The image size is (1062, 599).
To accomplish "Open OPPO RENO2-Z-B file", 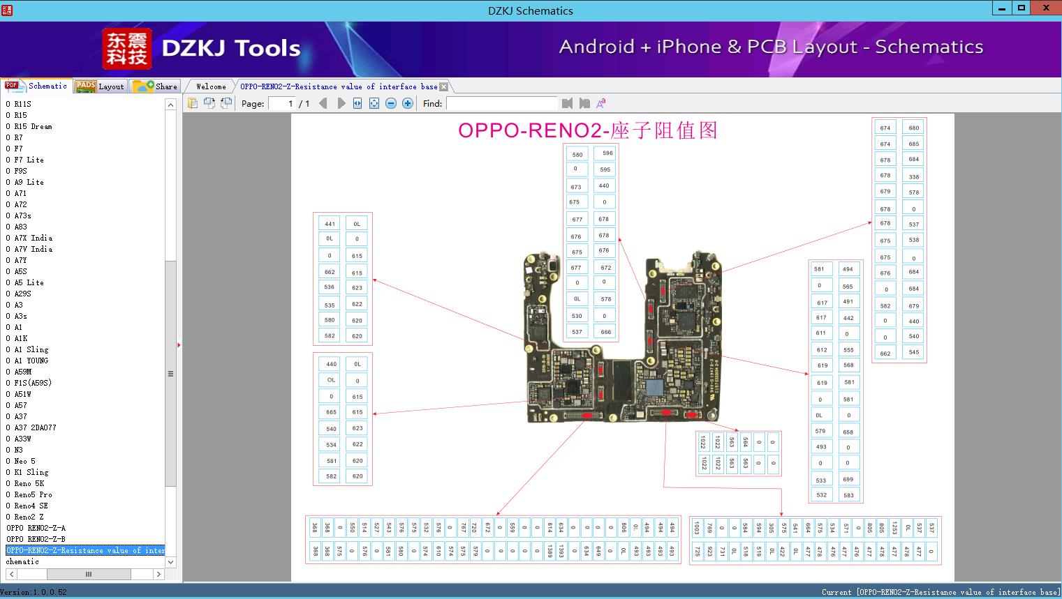I will click(36, 539).
